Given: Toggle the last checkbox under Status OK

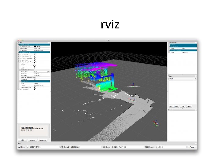Looking at the screenshot, I should coord(35,87).
